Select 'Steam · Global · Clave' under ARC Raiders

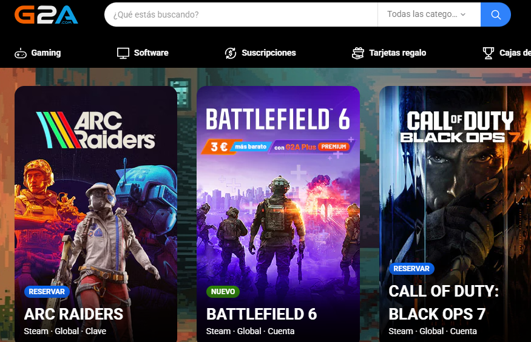[x=65, y=331]
